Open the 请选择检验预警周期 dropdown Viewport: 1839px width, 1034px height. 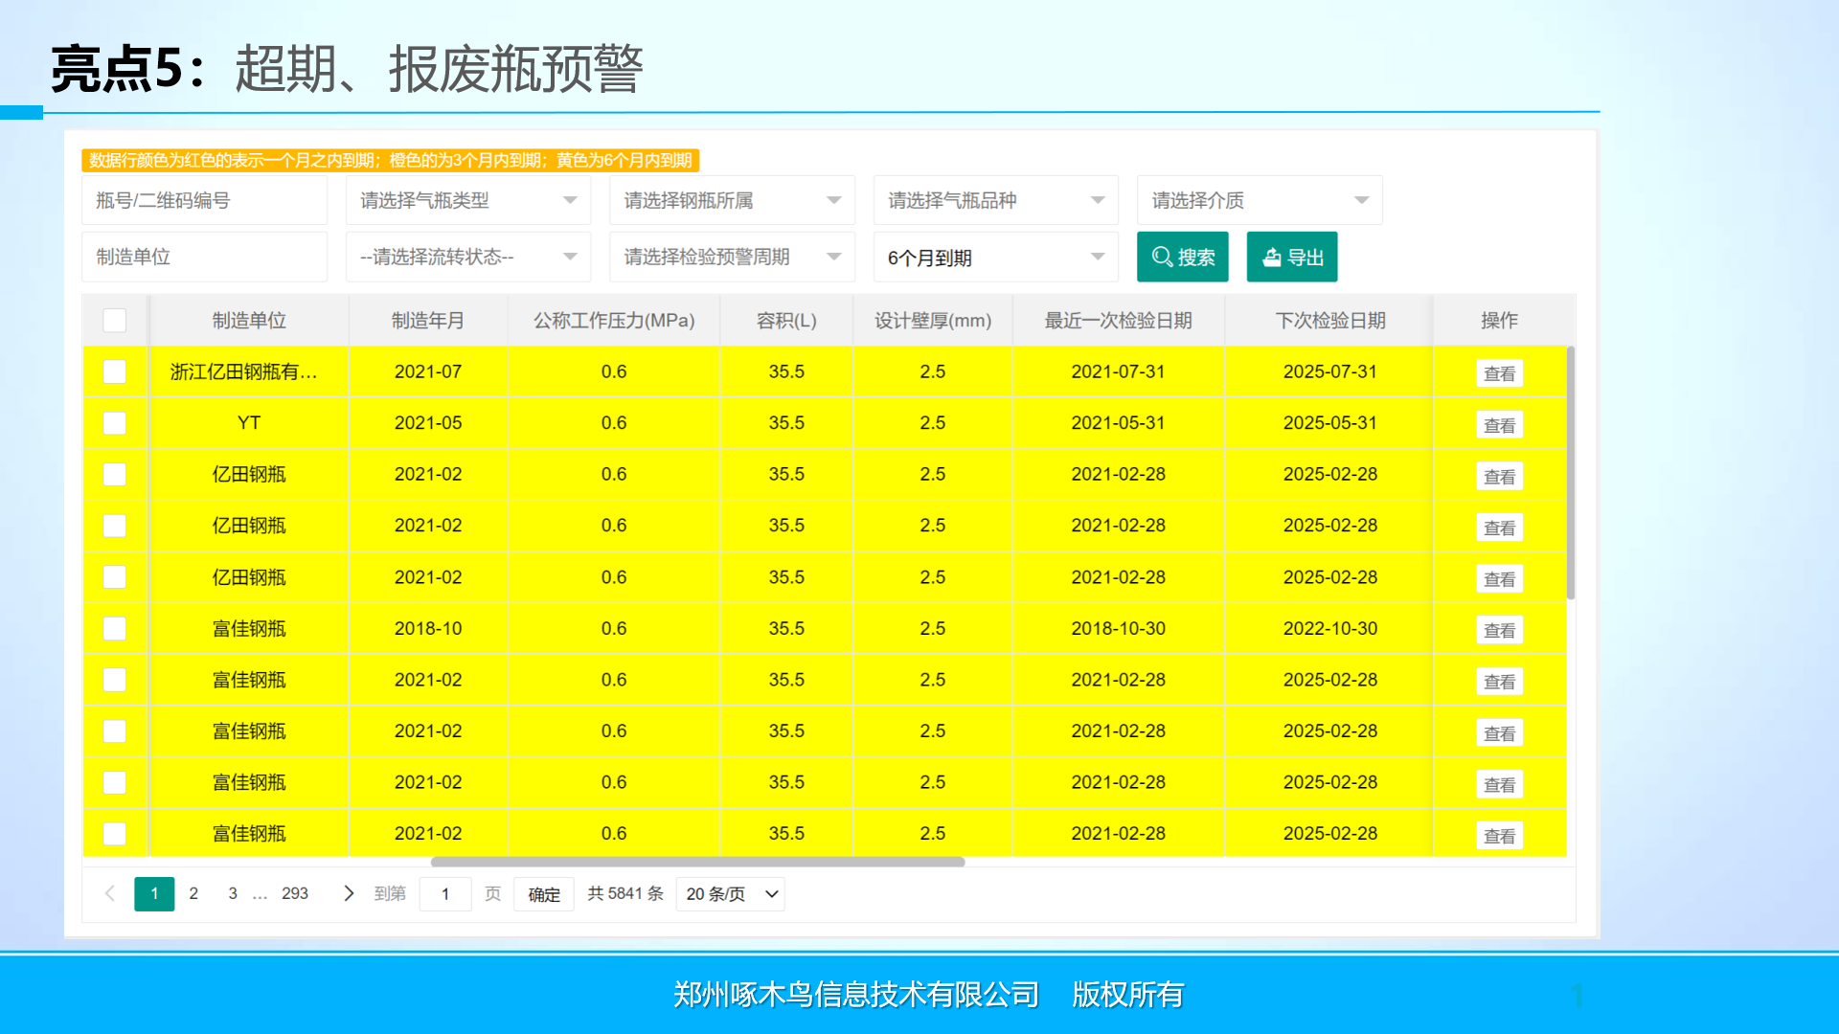point(732,257)
